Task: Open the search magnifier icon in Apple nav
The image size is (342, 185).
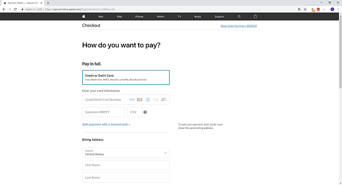Action: [x=239, y=17]
